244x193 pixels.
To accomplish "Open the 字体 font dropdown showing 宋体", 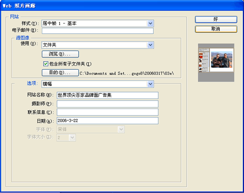I will [91, 129].
